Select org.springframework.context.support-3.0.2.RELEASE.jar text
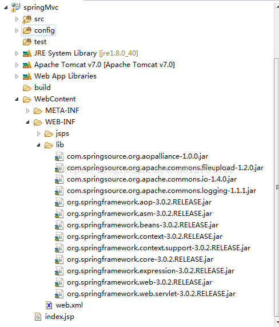This screenshot has height=327, width=279. [x=159, y=248]
